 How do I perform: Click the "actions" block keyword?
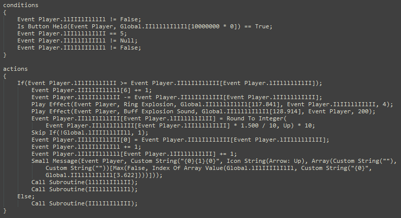pos(15,69)
